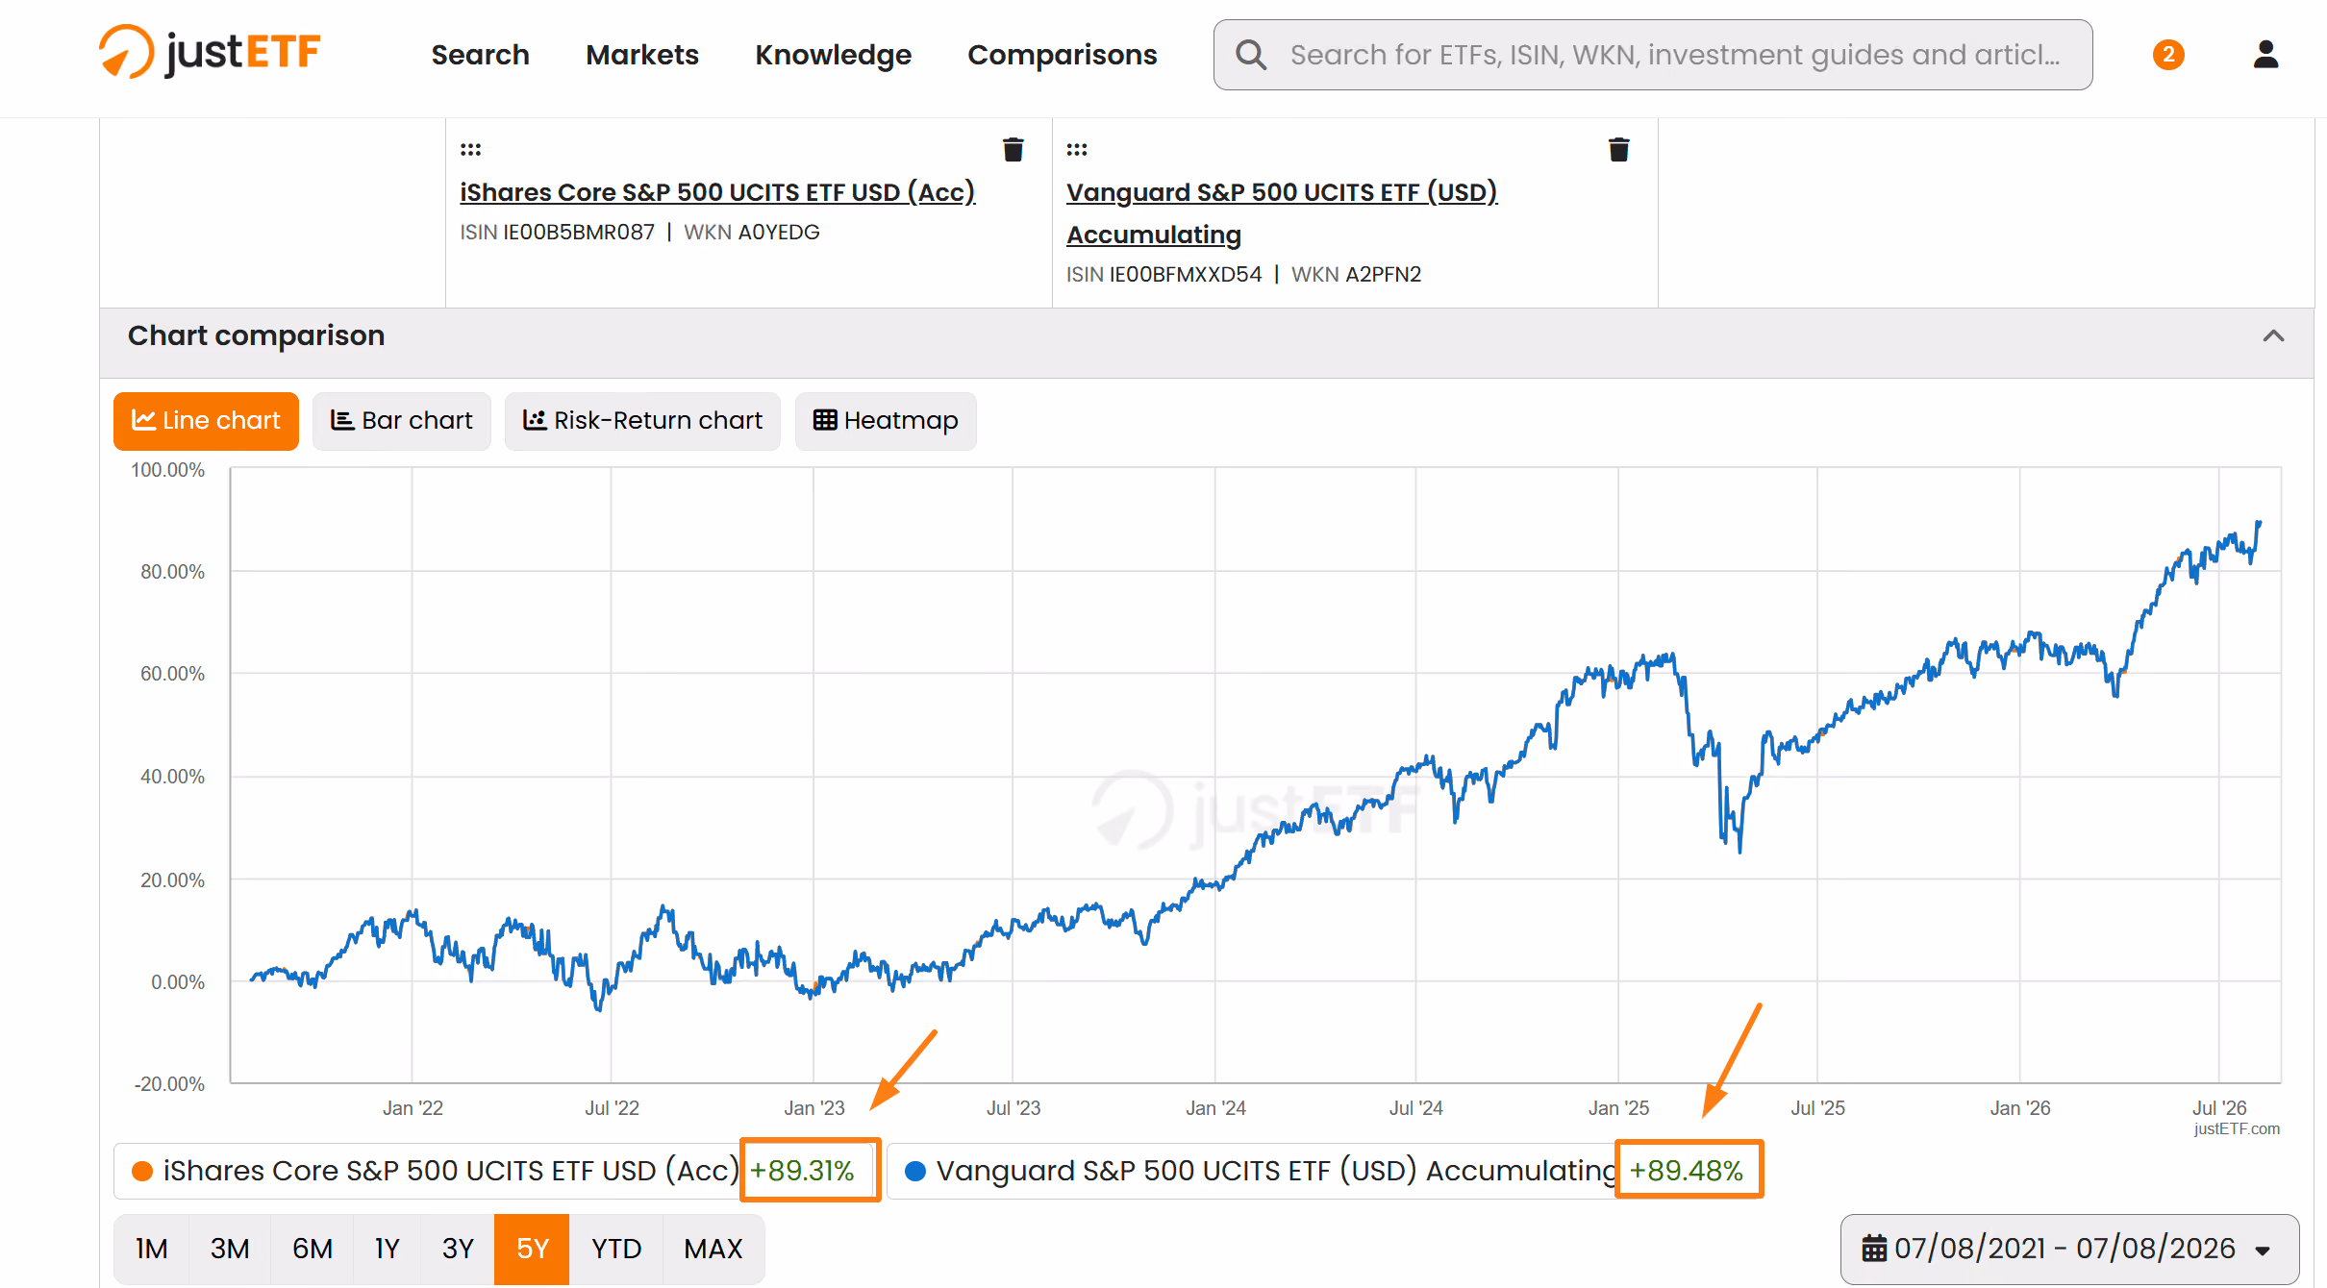Switch to Bar chart view
This screenshot has height=1288, width=2327.
[x=402, y=421]
